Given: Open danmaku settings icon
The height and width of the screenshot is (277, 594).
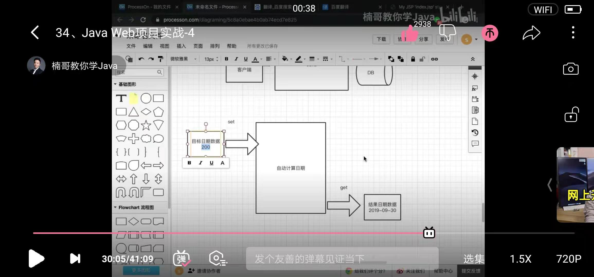Looking at the screenshot, I should coord(218,258).
